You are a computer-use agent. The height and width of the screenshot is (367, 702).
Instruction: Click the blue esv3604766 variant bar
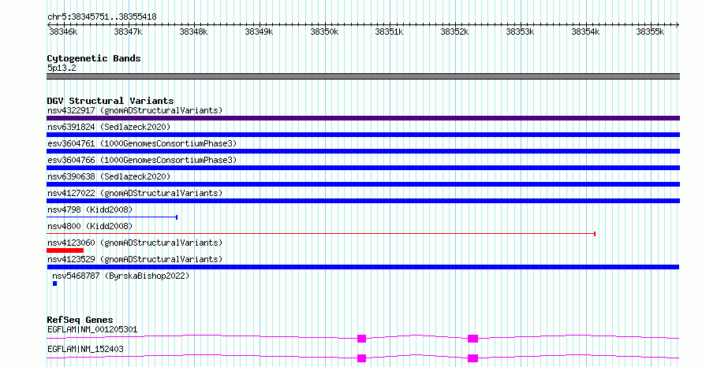tap(363, 168)
